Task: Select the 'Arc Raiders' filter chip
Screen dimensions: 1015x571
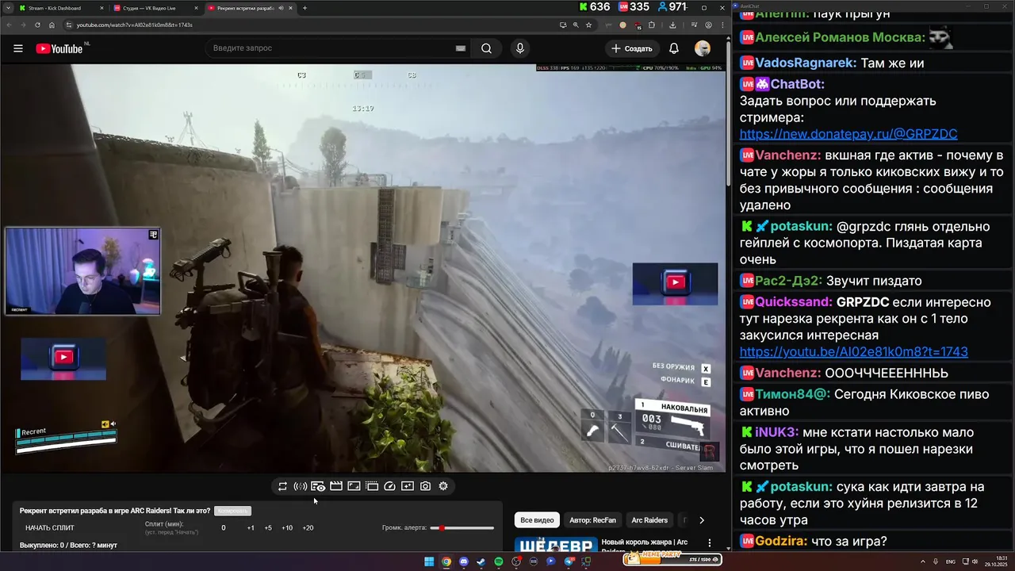Action: tap(649, 520)
